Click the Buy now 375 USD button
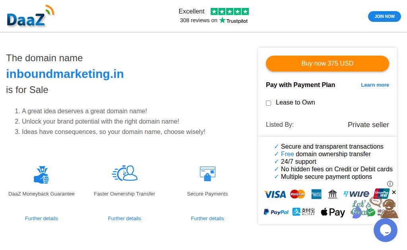Image resolution: width=407 pixels, height=250 pixels. [x=328, y=63]
